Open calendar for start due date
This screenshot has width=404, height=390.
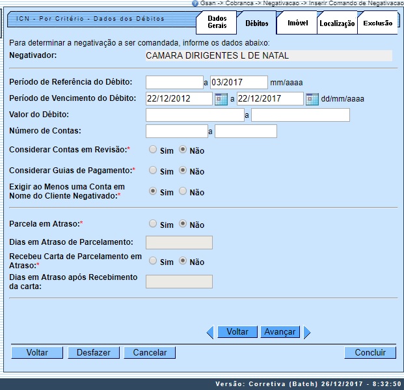(221, 99)
